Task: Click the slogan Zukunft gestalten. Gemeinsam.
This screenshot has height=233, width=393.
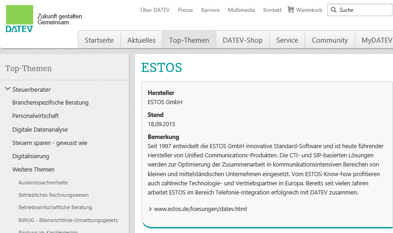Action: tap(60, 19)
